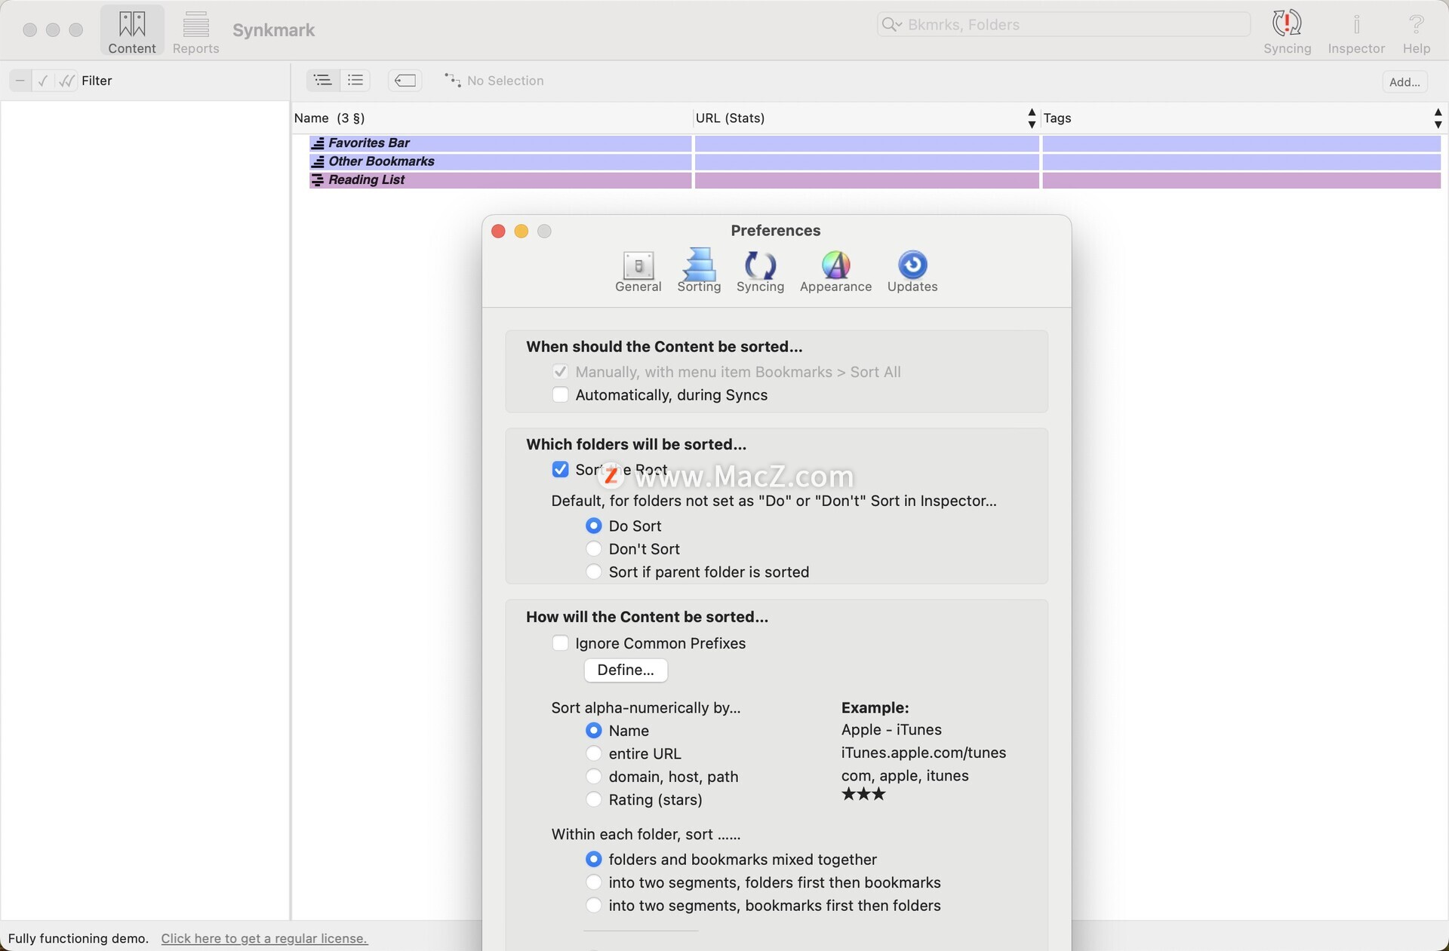Toggle the Sort the Root checkbox
The image size is (1449, 951).
pos(560,470)
